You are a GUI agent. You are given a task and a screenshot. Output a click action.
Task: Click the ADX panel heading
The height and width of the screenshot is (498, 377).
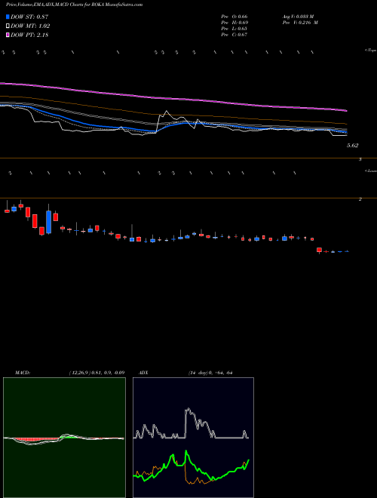(x=143, y=373)
